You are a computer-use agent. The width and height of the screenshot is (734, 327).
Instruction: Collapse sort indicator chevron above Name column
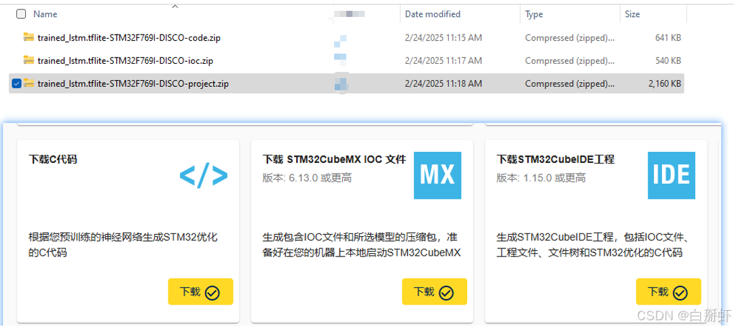(175, 7)
